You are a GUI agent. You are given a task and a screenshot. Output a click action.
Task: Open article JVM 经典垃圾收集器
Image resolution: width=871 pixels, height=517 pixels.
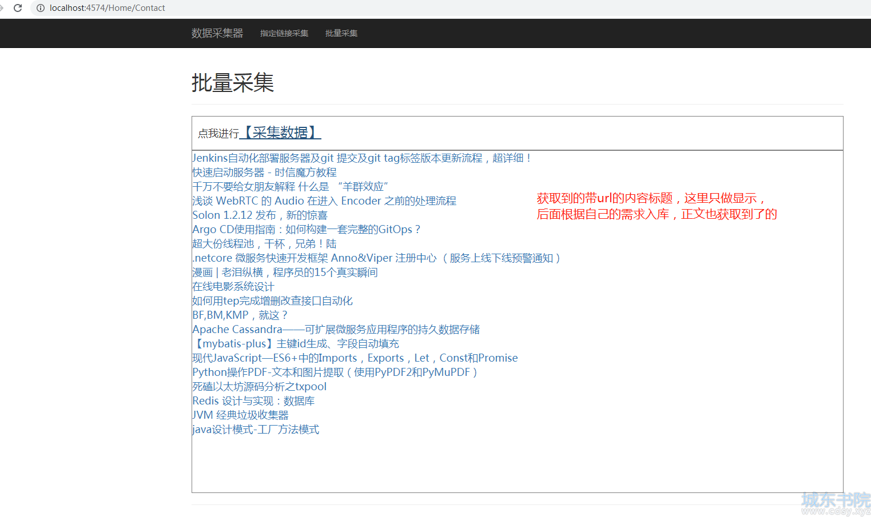(240, 415)
